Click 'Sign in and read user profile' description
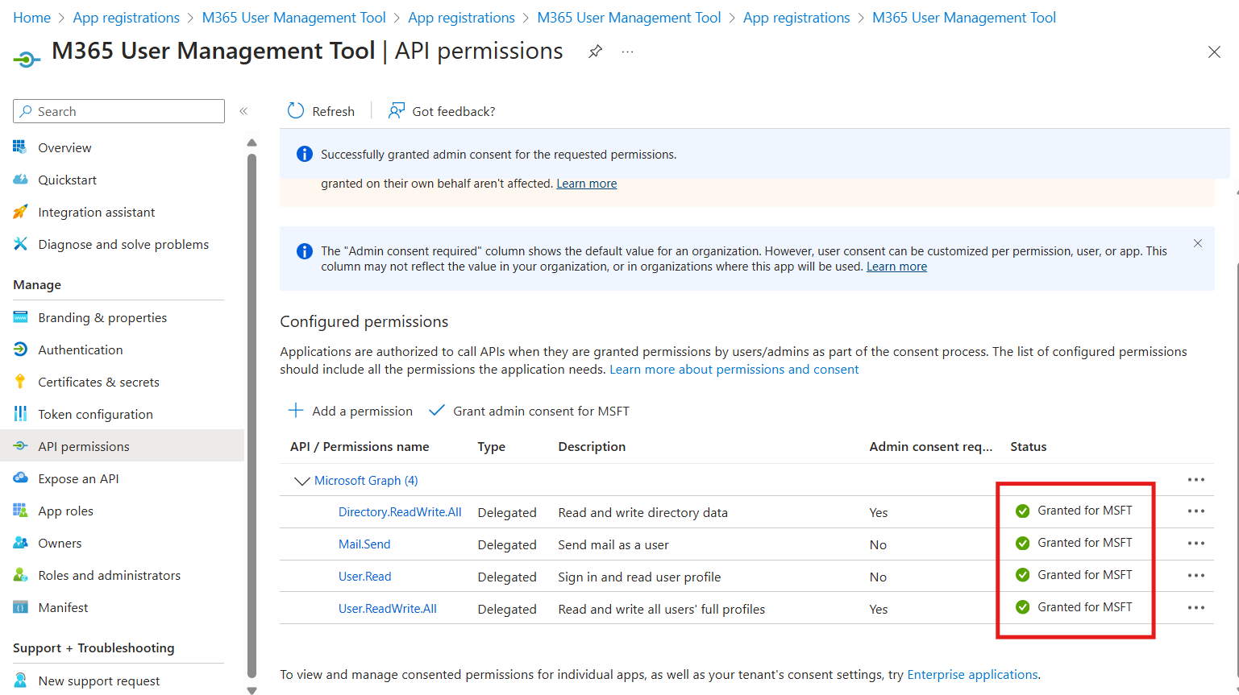Screen dimensions: 1239x695 click(x=639, y=577)
